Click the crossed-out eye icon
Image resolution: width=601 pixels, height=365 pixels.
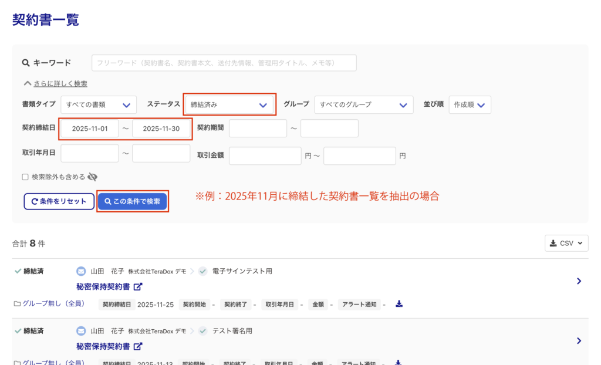[93, 177]
